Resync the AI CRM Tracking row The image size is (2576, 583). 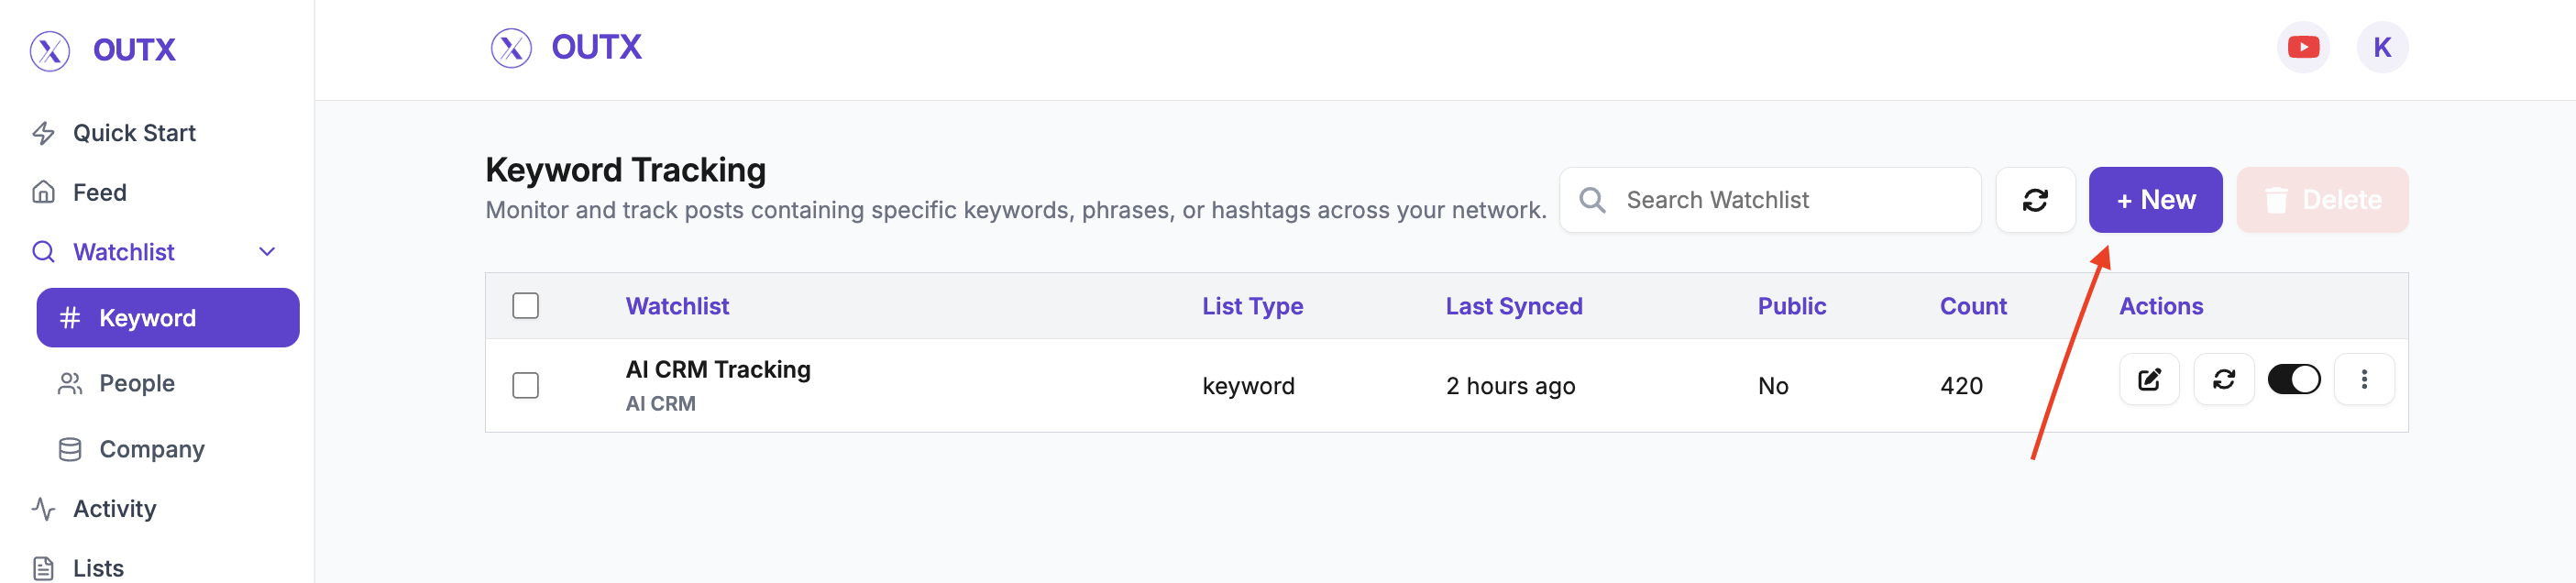coord(2222,379)
